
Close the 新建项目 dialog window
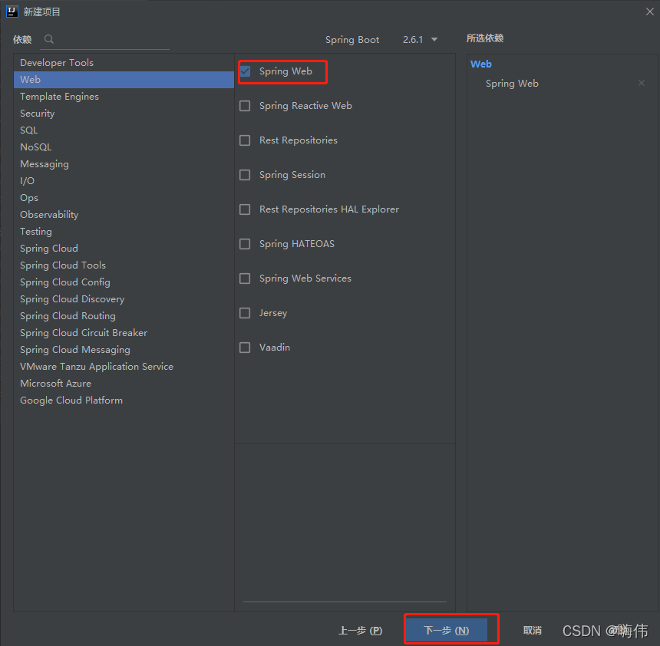[x=649, y=12]
